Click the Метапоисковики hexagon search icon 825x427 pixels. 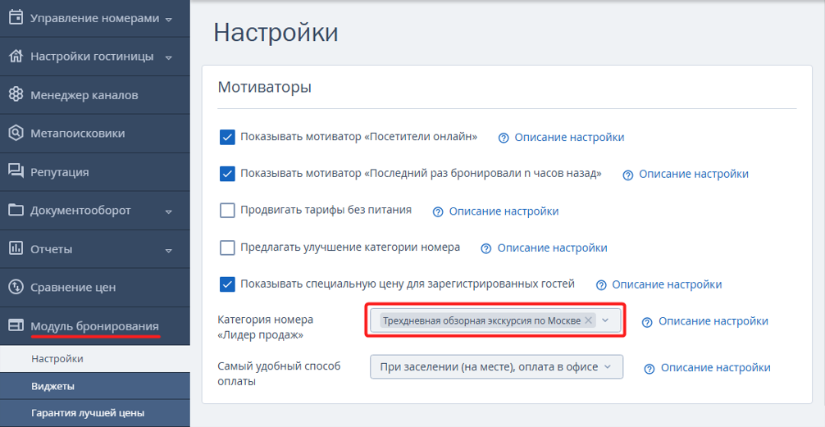click(16, 133)
